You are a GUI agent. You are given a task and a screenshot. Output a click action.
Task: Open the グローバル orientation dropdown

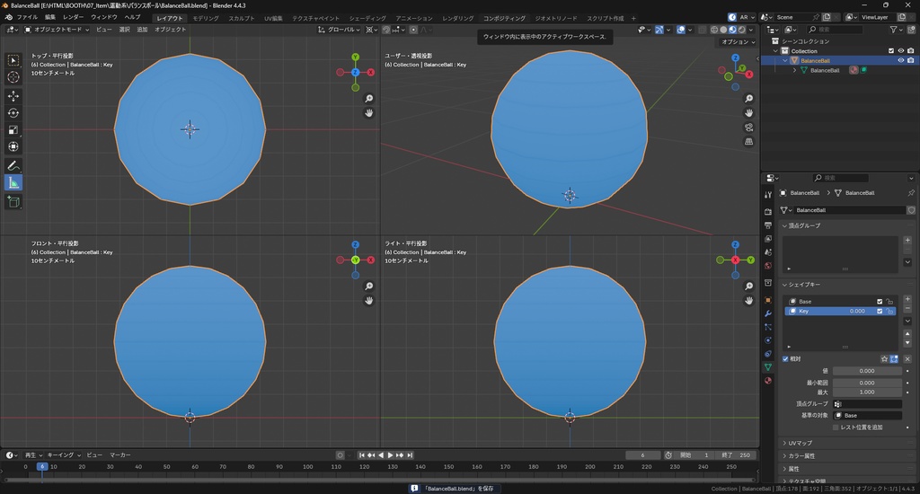(342, 30)
